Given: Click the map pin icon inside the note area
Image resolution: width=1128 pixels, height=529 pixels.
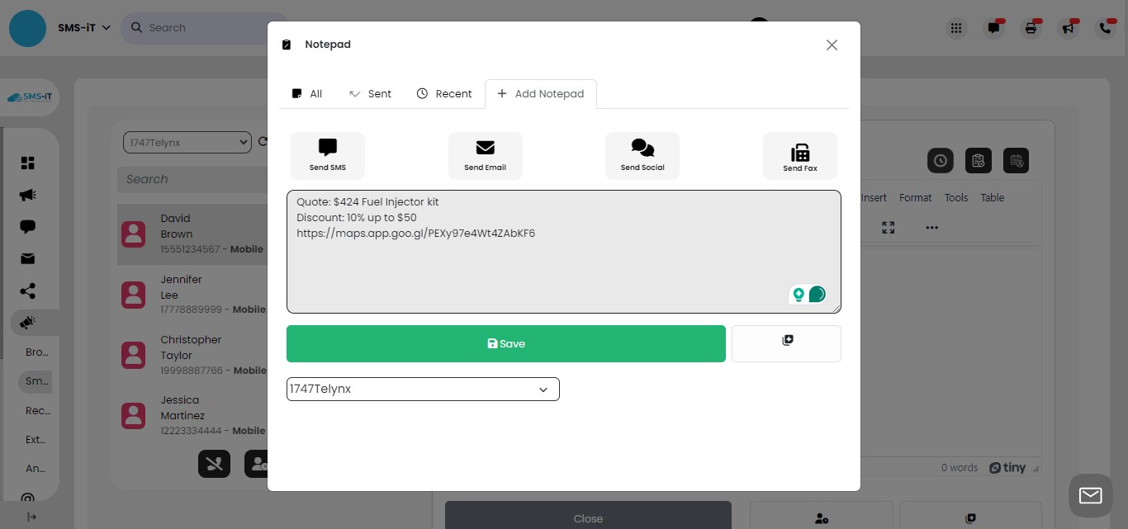Looking at the screenshot, I should (799, 294).
